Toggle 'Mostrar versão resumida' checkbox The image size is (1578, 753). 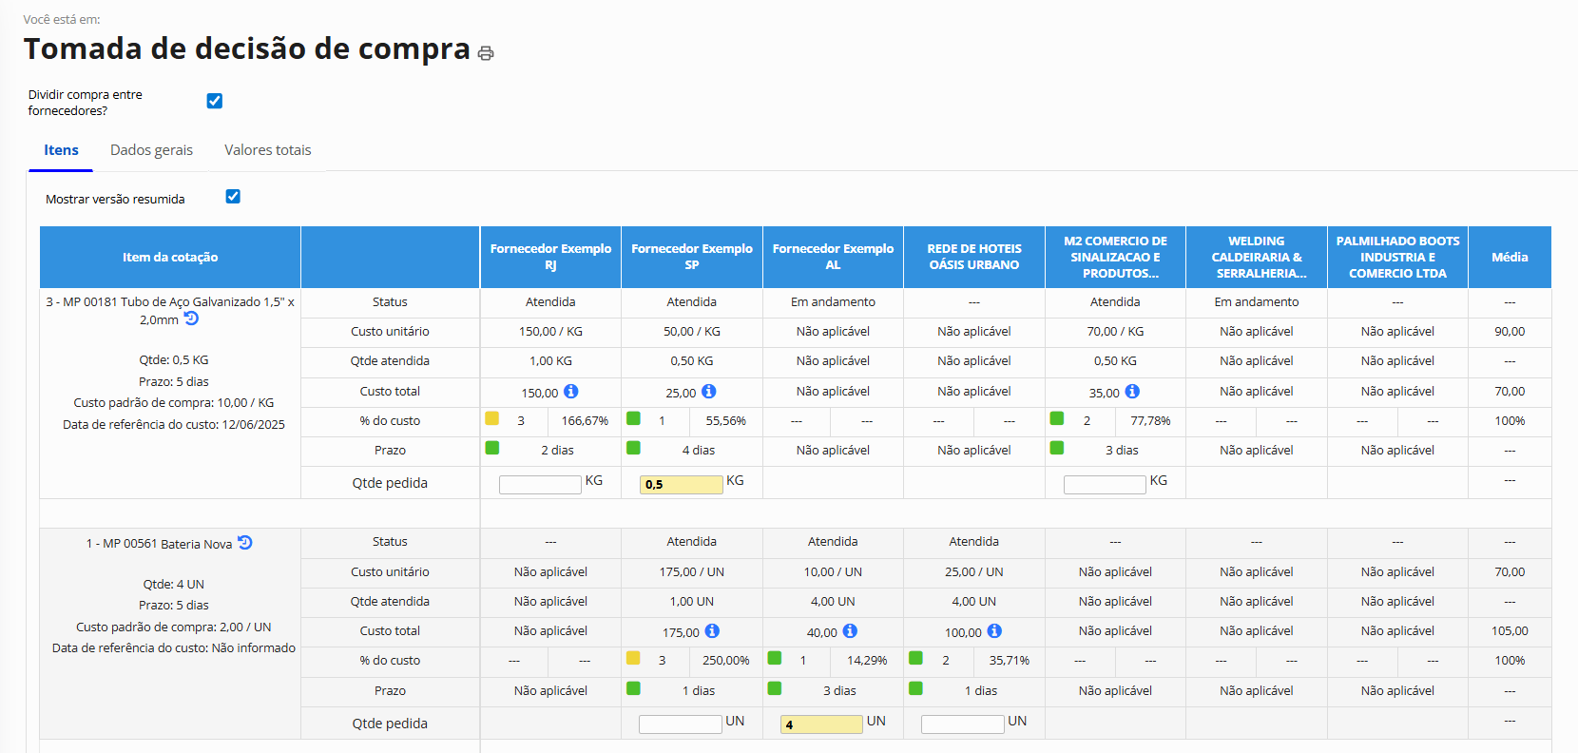[233, 197]
